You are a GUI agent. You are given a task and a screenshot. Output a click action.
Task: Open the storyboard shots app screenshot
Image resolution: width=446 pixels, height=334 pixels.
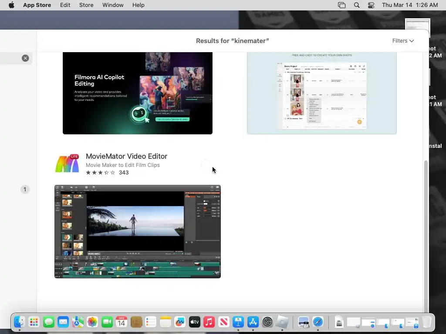[x=322, y=93]
